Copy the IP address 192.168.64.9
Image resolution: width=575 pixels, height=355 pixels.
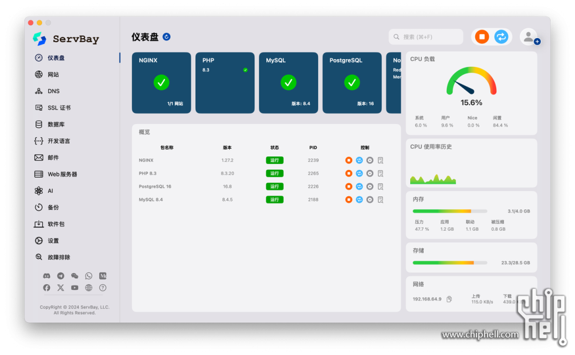[449, 299]
